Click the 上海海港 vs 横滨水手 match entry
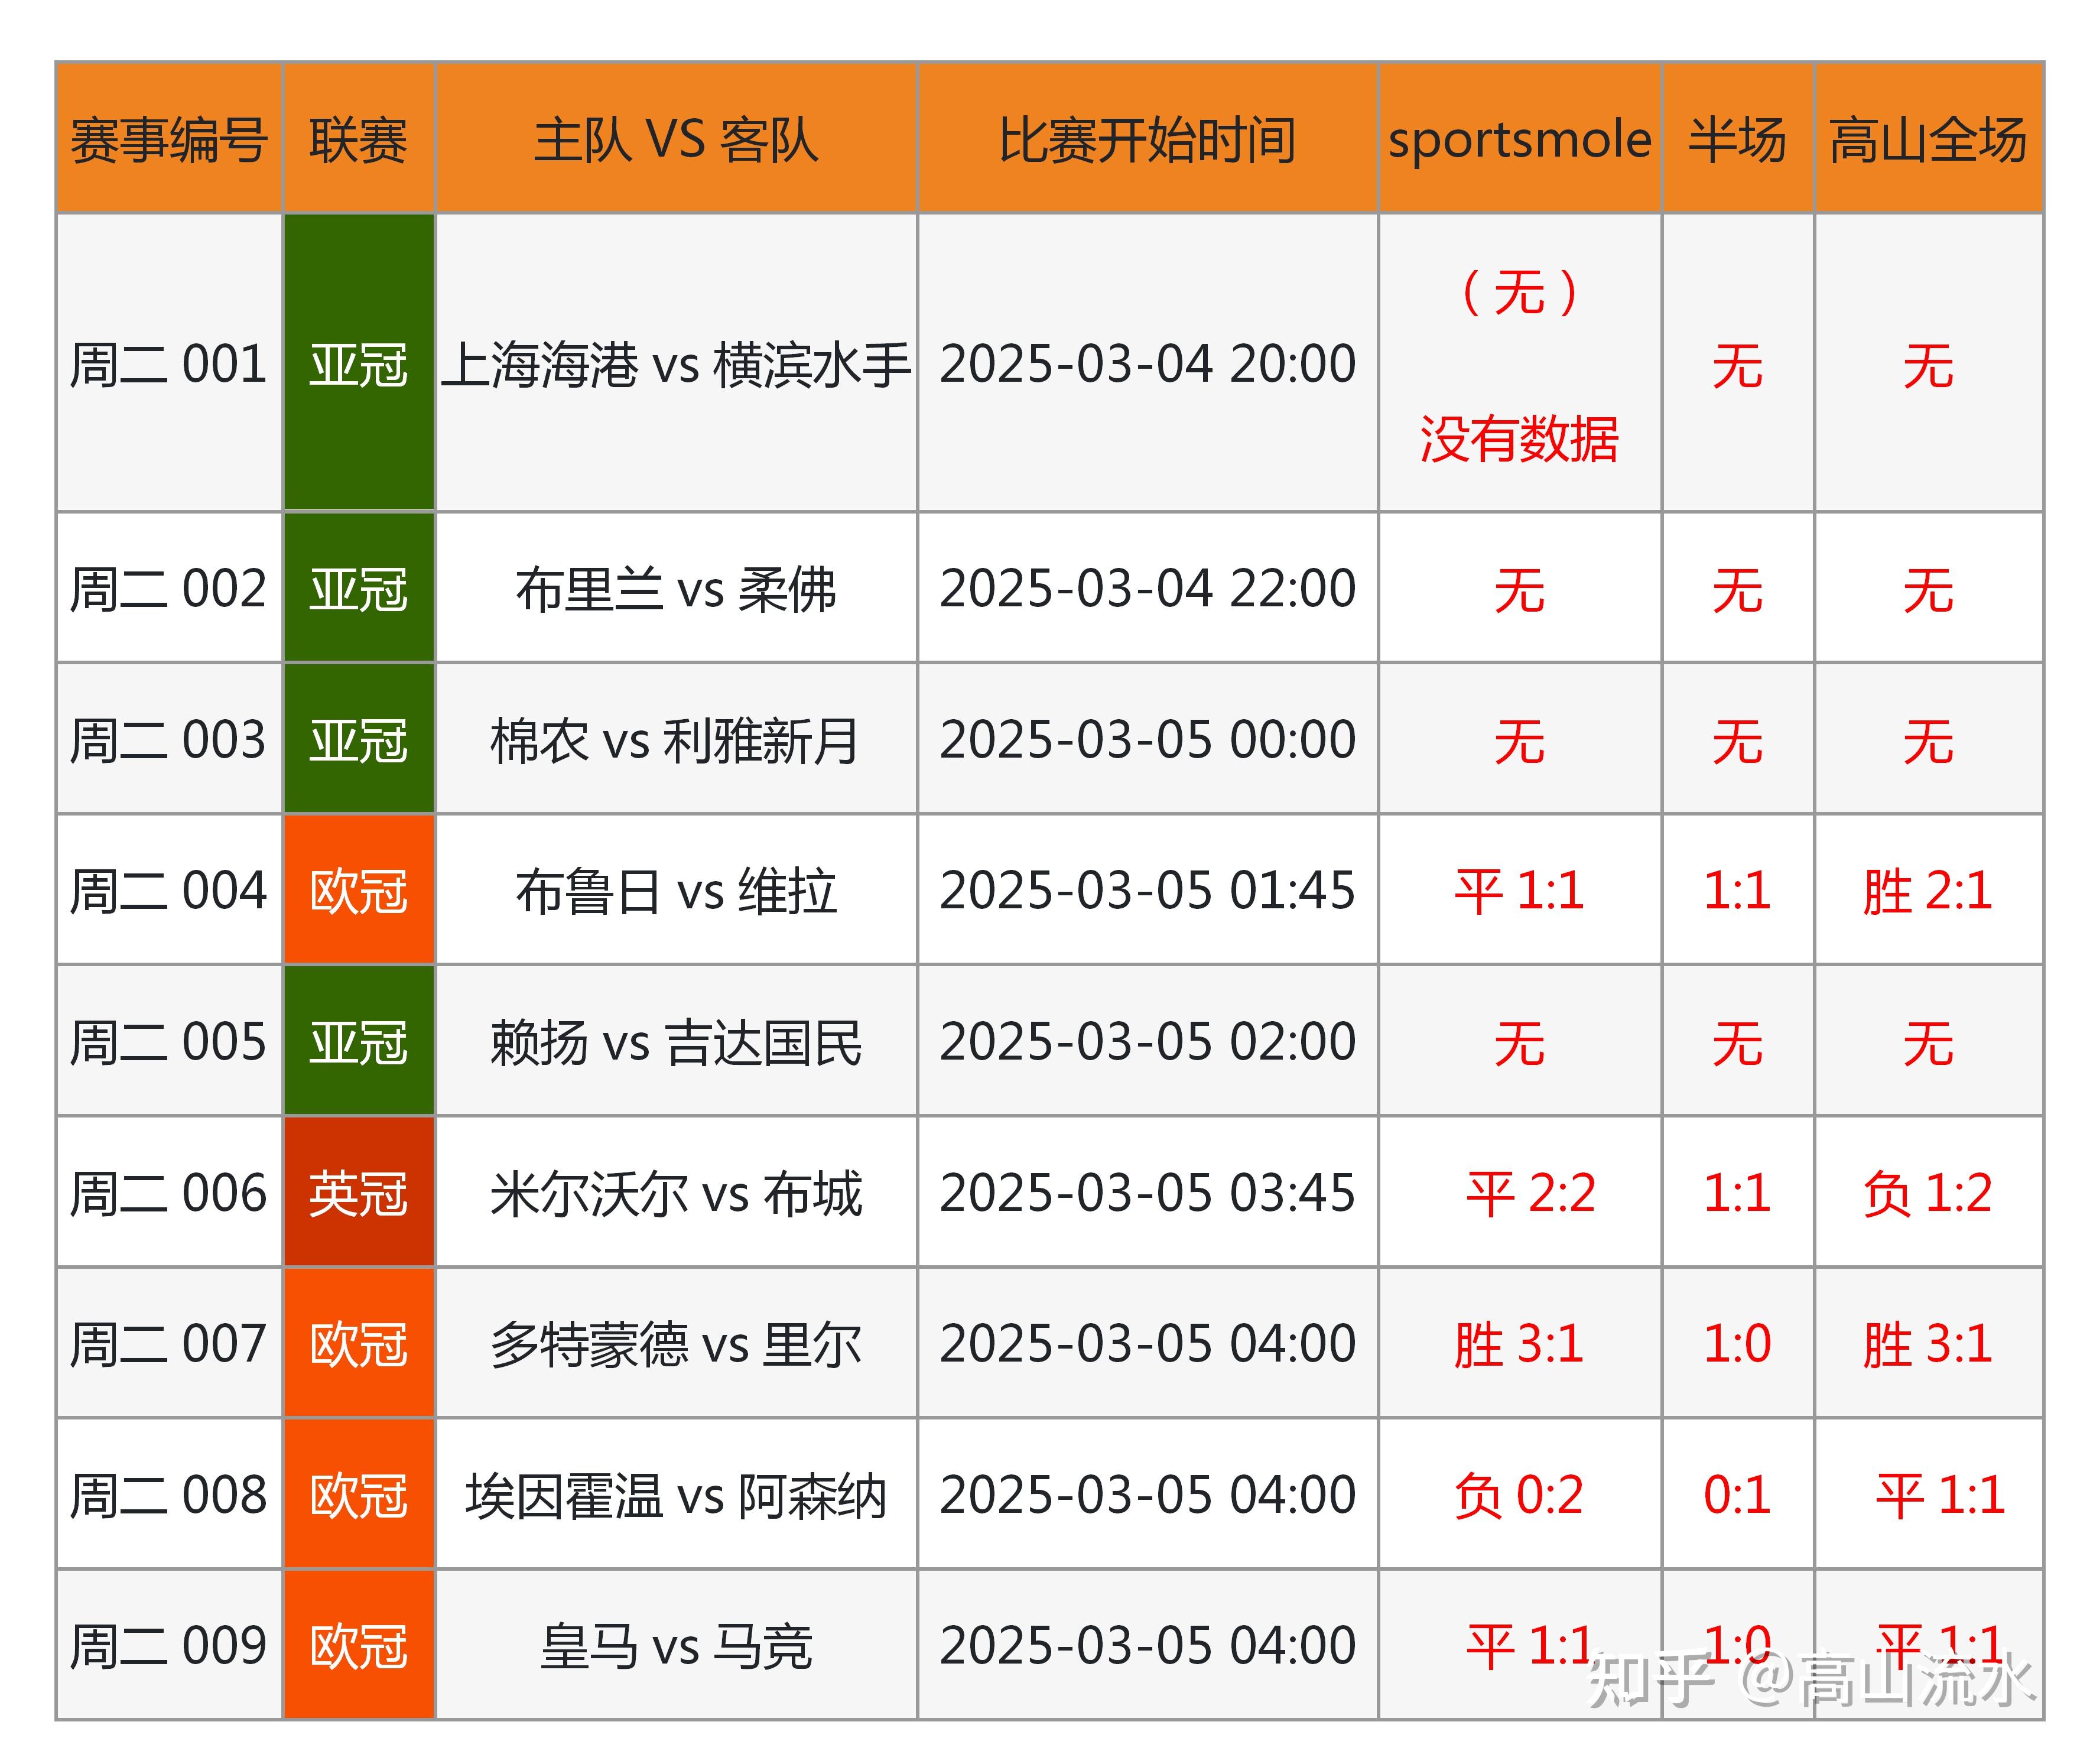 point(675,365)
